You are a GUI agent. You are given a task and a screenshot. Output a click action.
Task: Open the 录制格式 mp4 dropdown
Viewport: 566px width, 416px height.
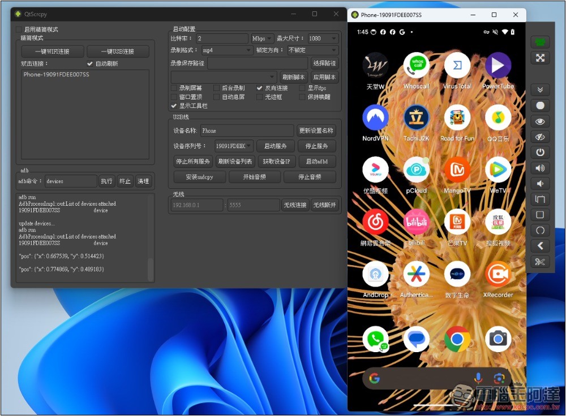click(x=227, y=50)
